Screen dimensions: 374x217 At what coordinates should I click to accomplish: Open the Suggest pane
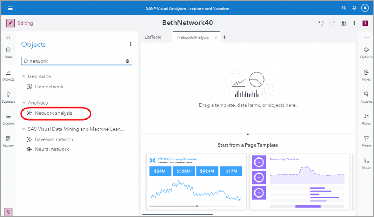(x=8, y=97)
